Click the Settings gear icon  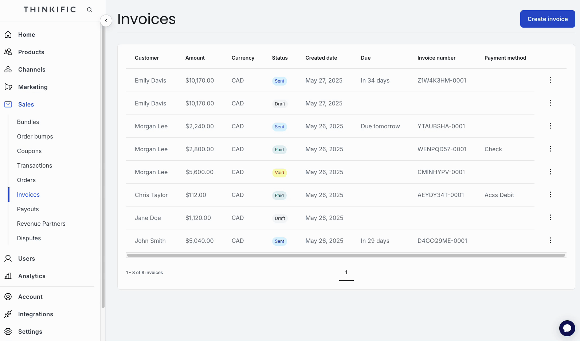pos(8,332)
